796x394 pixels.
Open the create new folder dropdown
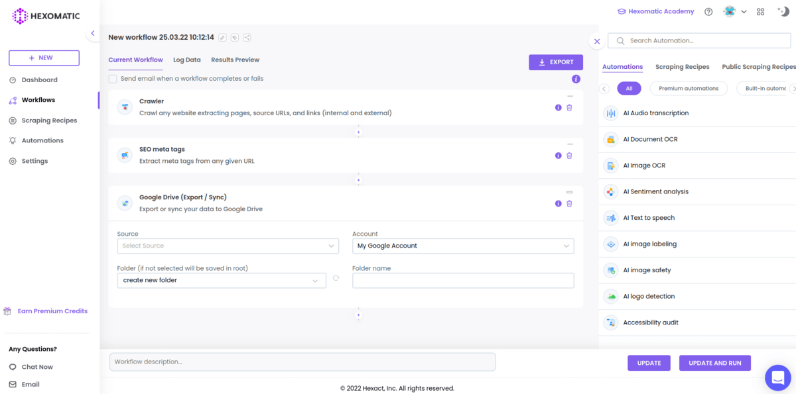point(221,280)
